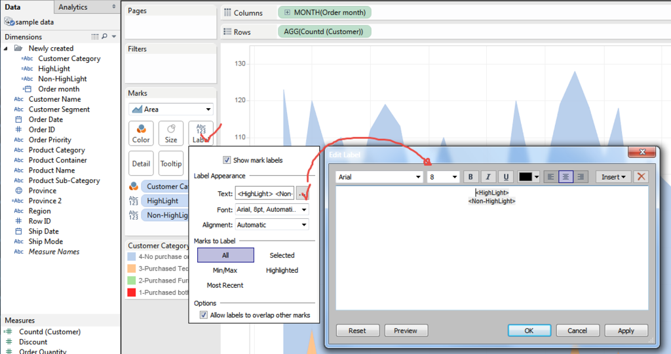Choose Highlighted marks to label
Screen dimensions: 671x354
(x=282, y=270)
